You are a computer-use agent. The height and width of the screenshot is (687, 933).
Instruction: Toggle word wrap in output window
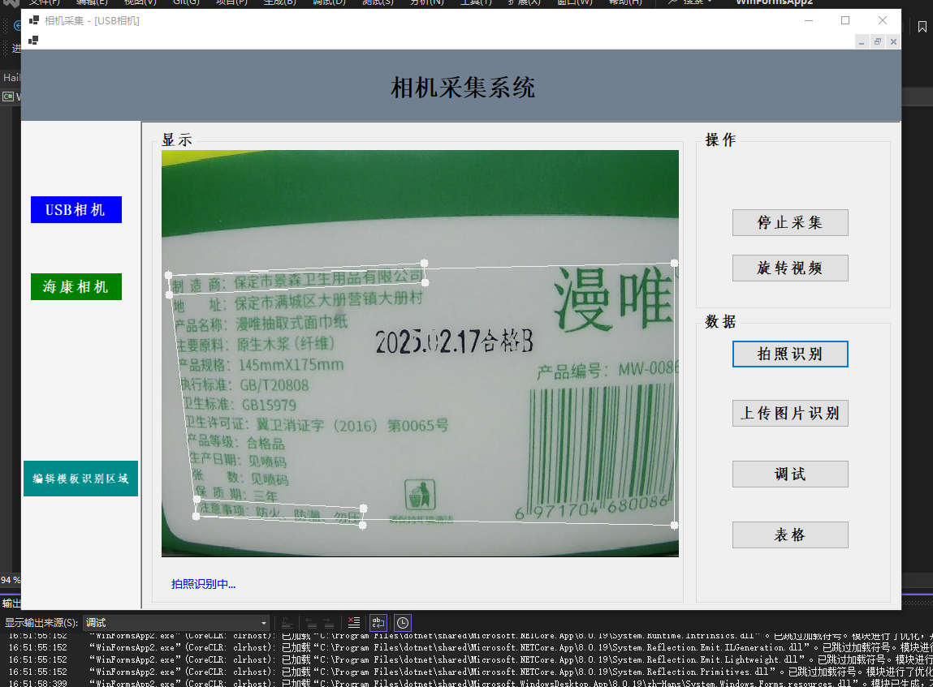[x=378, y=623]
